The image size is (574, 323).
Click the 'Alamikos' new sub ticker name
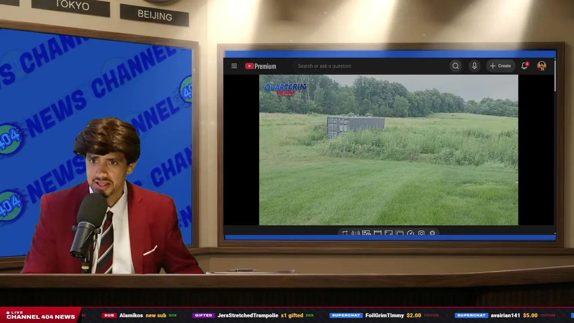coord(131,315)
